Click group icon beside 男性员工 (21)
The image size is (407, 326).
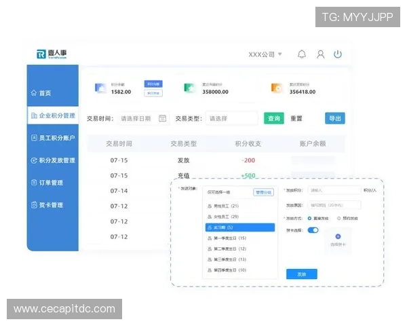[x=210, y=206]
